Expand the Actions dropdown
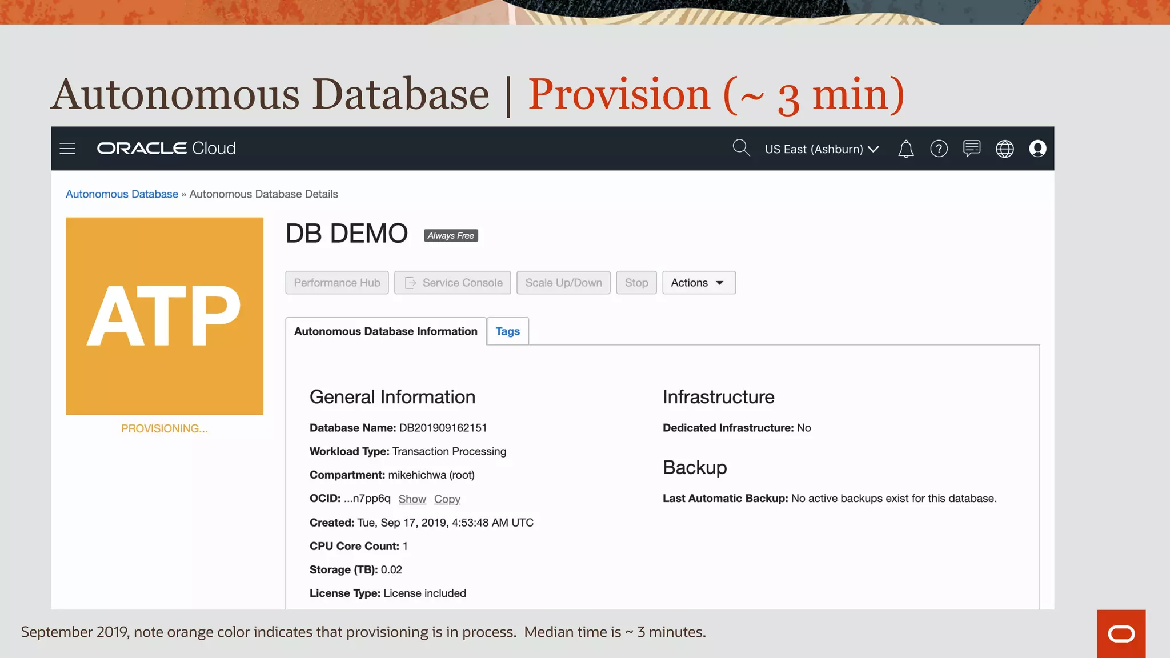This screenshot has height=658, width=1170. (x=699, y=283)
